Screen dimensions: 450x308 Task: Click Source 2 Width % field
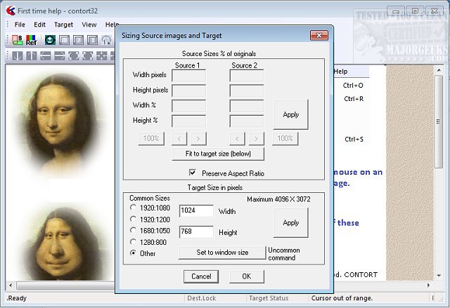(x=247, y=106)
